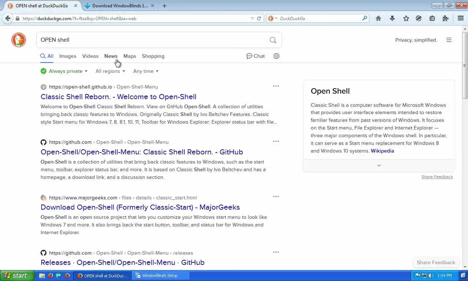The height and width of the screenshot is (281, 468).
Task: Toggle the Always private setting
Action: (64, 71)
